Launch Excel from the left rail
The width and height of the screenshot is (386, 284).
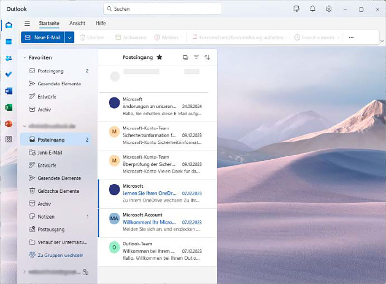pyautogui.click(x=9, y=107)
